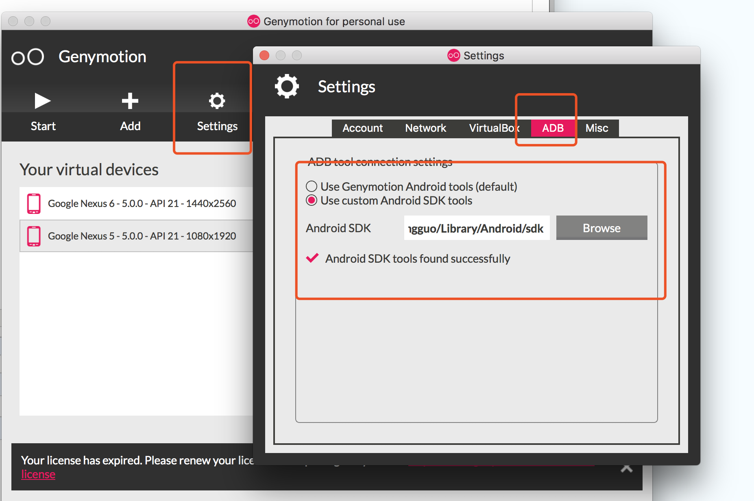Click the Start label in main toolbar

43,126
